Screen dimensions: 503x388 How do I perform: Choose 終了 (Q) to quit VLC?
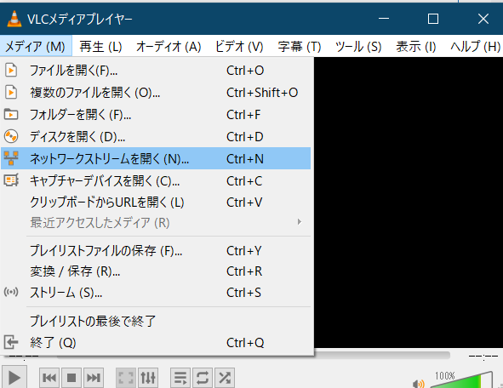pyautogui.click(x=156, y=342)
